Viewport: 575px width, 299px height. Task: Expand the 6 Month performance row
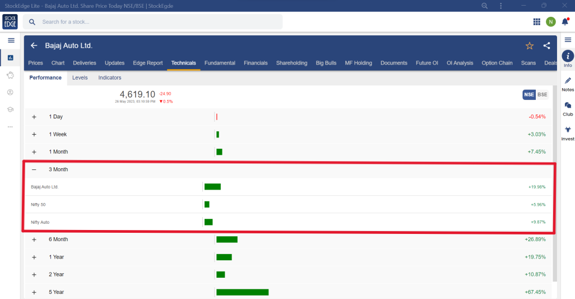click(x=34, y=240)
